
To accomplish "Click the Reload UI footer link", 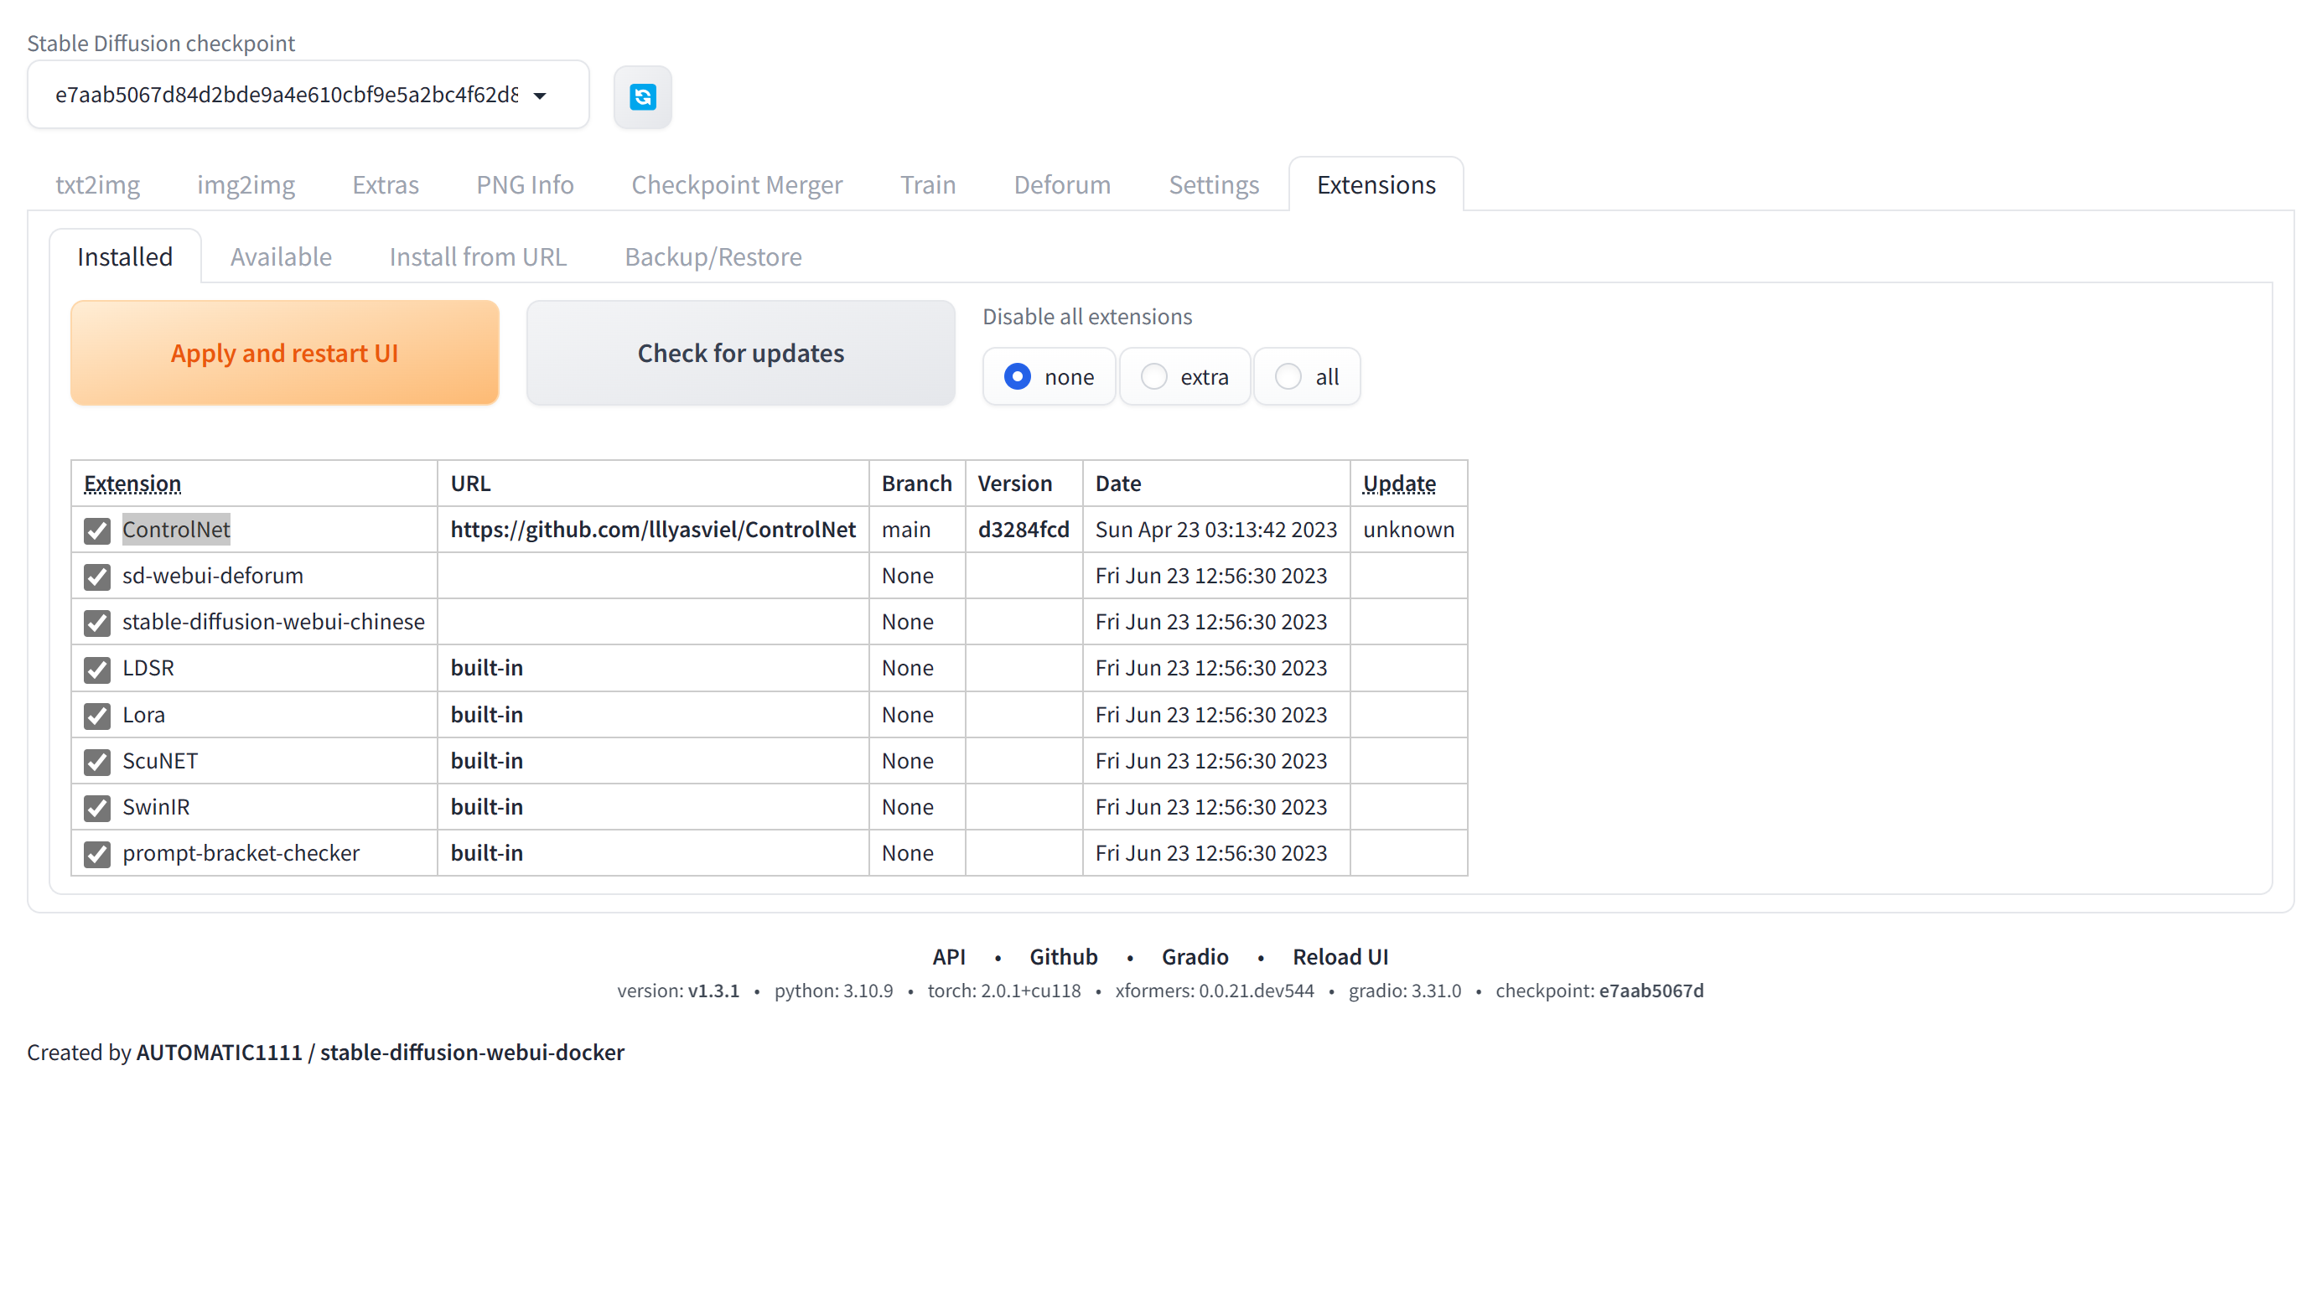I will coord(1340,957).
